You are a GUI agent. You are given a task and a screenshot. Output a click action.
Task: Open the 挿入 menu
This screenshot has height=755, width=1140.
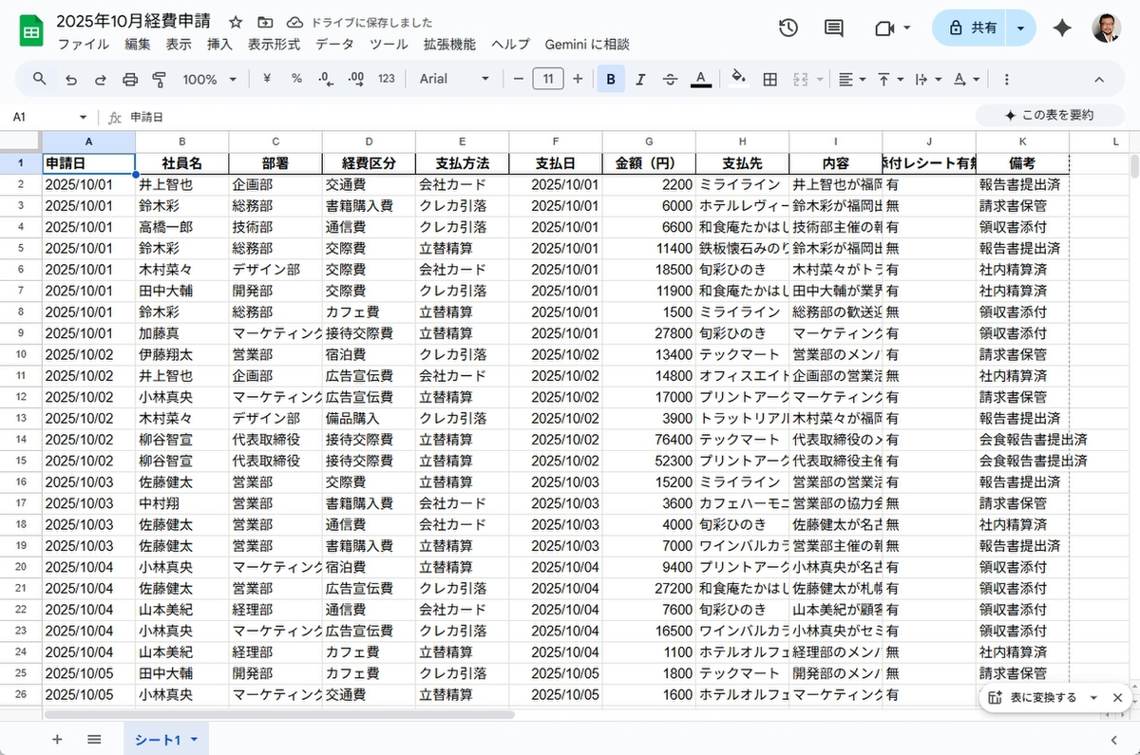click(219, 44)
